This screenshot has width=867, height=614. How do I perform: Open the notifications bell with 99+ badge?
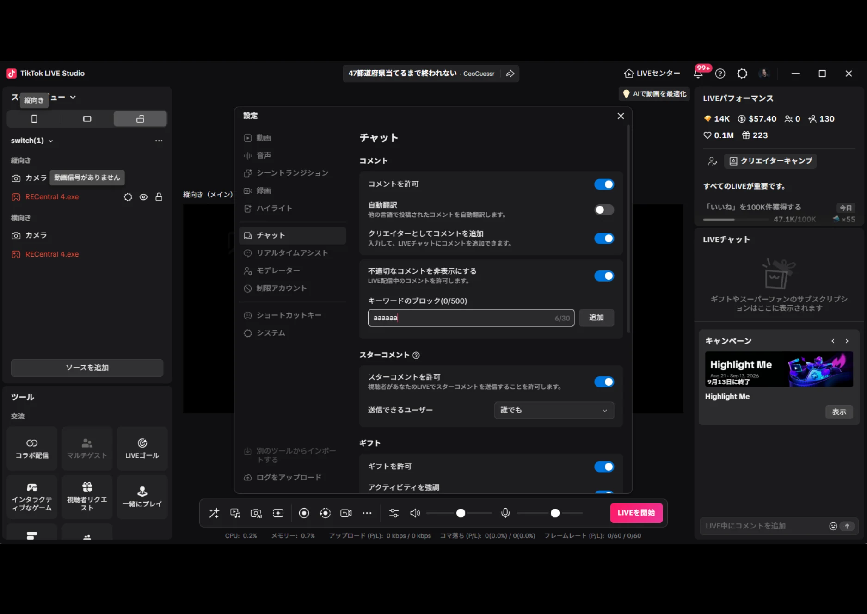tap(698, 73)
